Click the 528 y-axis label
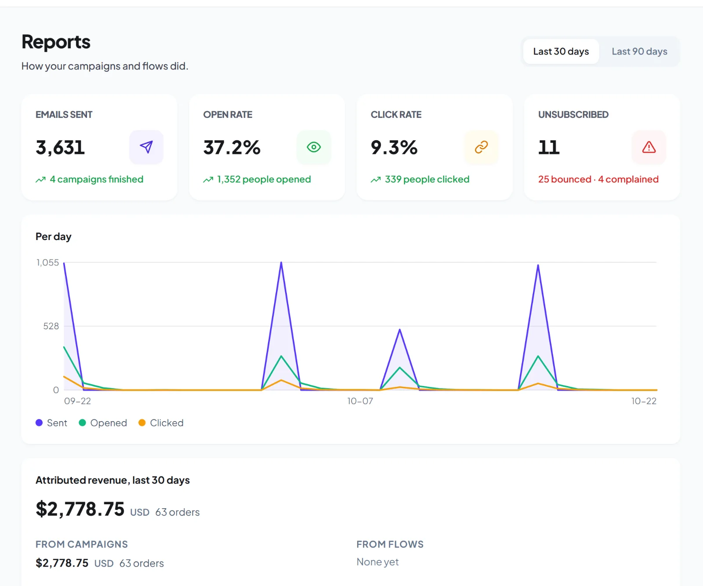The image size is (703, 586). 51,326
